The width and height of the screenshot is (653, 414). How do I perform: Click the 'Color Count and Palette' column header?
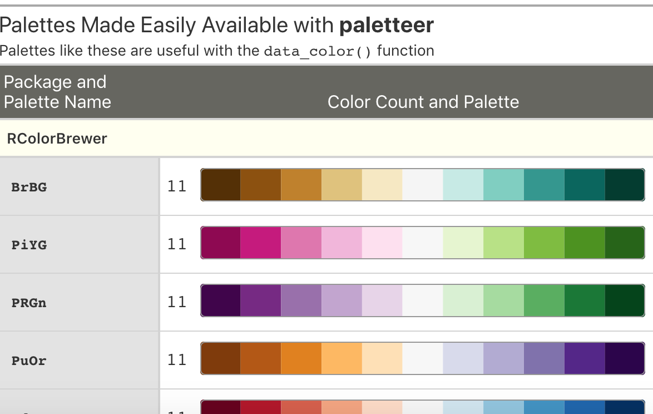[x=423, y=102]
